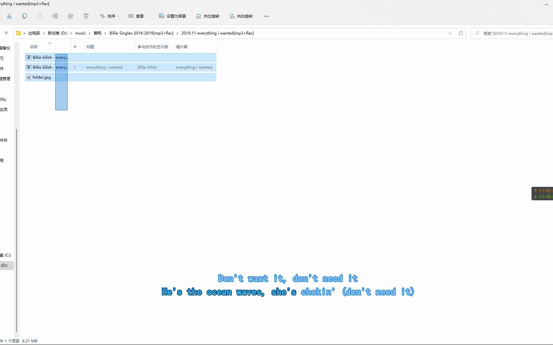Screen dimensions: 553x345
Task: Click the folder.jpg image file icon
Action: (x=29, y=77)
